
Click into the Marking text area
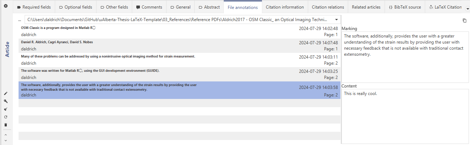point(405,57)
